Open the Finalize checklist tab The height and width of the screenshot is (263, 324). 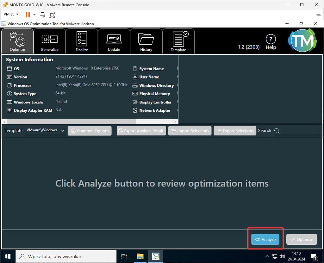click(82, 41)
